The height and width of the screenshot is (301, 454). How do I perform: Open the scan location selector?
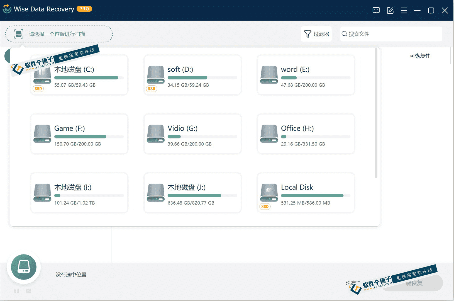[x=59, y=34]
